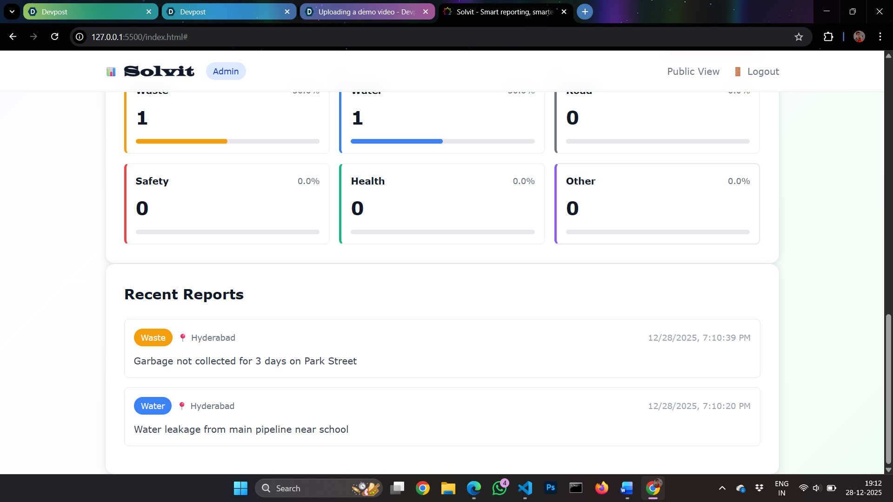Click the Admin badge

(x=226, y=71)
